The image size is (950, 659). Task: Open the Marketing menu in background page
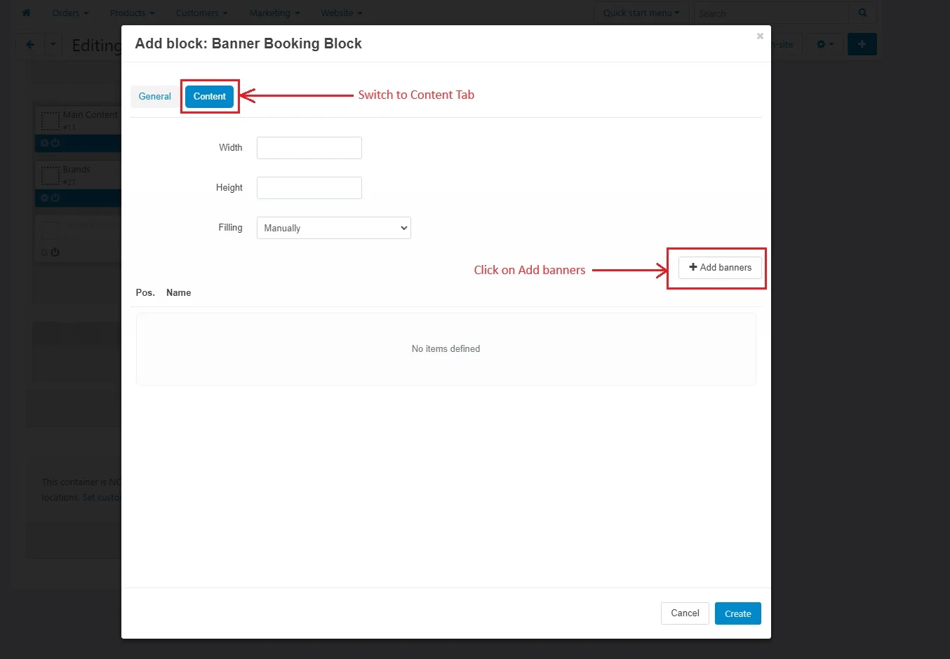(274, 13)
